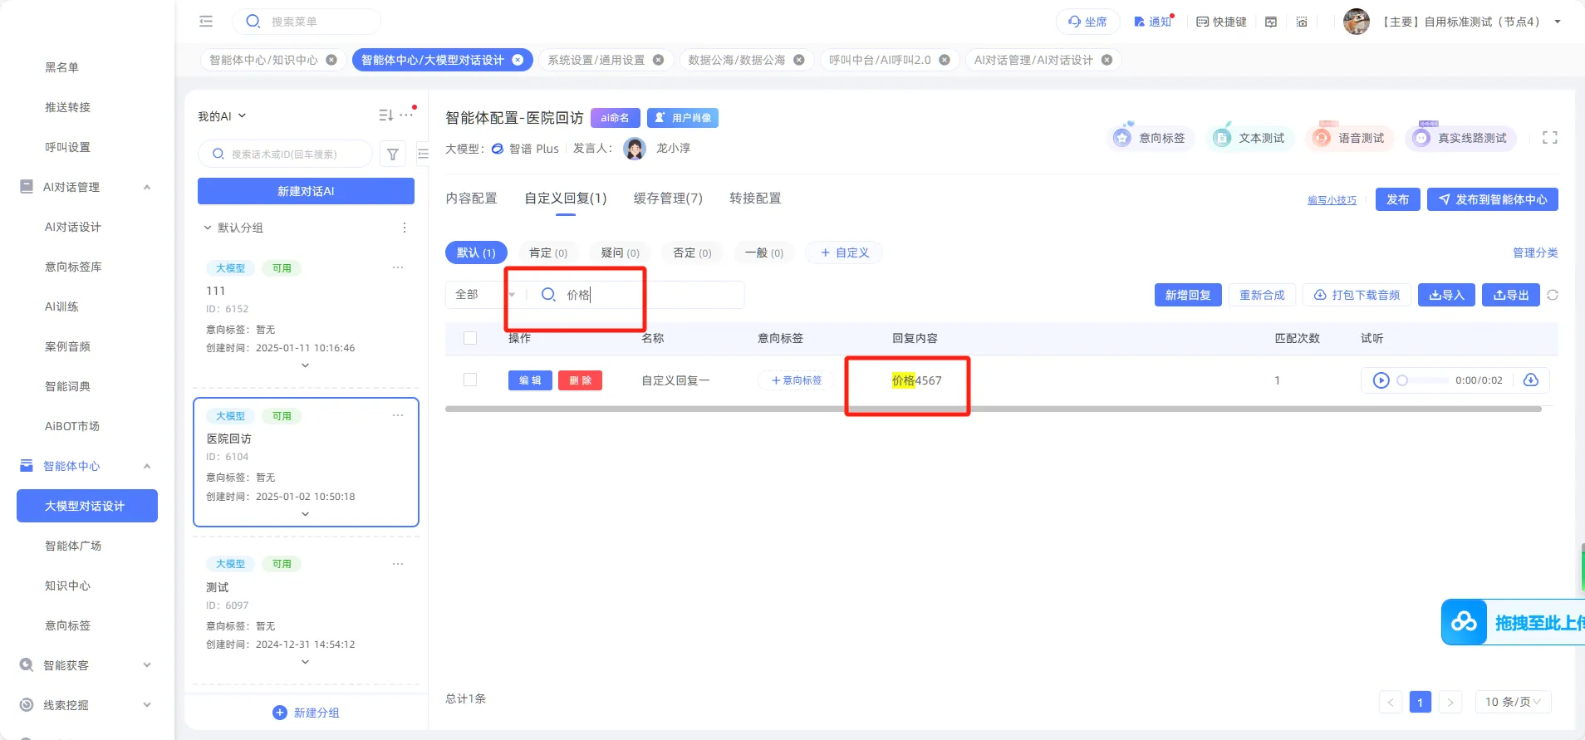Click the 搜索菜单 search field
The height and width of the screenshot is (740, 1585).
[x=307, y=22]
